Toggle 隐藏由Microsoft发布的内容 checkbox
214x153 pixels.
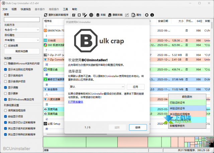point(5,63)
